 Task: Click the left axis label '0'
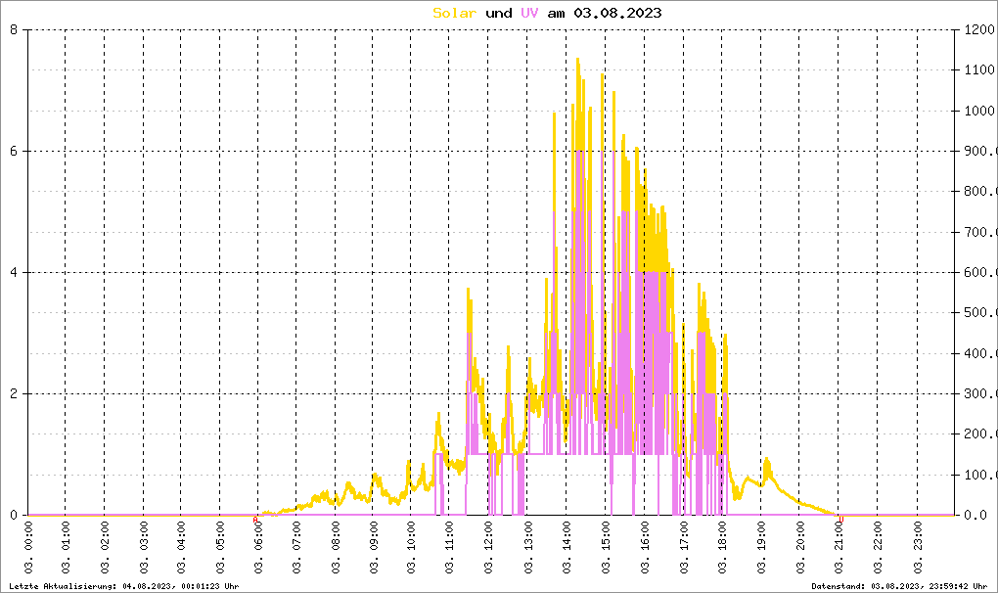click(x=14, y=515)
